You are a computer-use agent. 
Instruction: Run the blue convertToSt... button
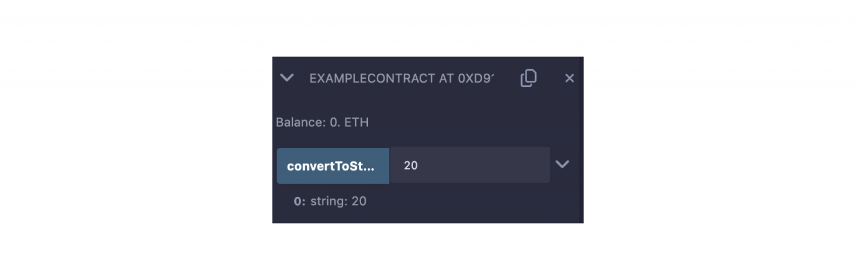click(333, 166)
